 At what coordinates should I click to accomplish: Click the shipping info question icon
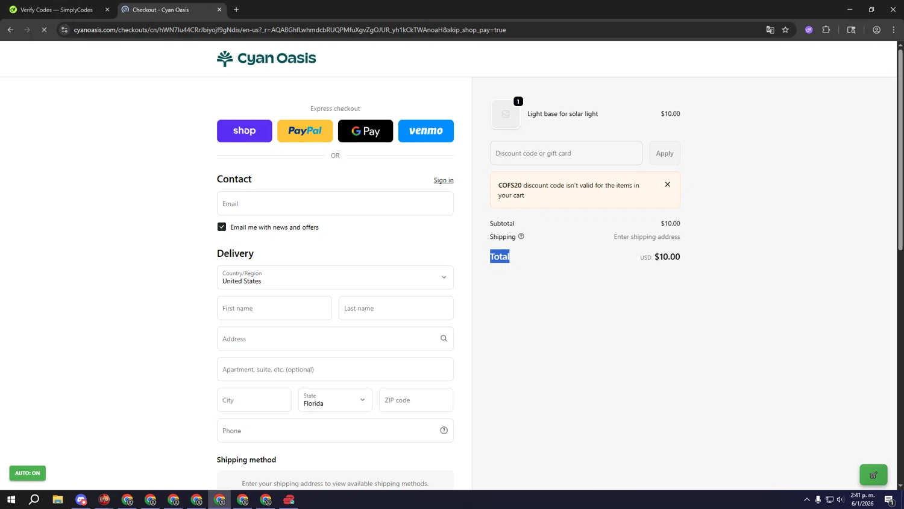point(521,236)
